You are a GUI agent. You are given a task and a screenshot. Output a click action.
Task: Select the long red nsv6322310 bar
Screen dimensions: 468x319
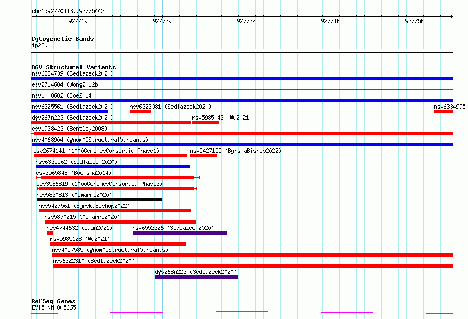pyautogui.click(x=253, y=266)
